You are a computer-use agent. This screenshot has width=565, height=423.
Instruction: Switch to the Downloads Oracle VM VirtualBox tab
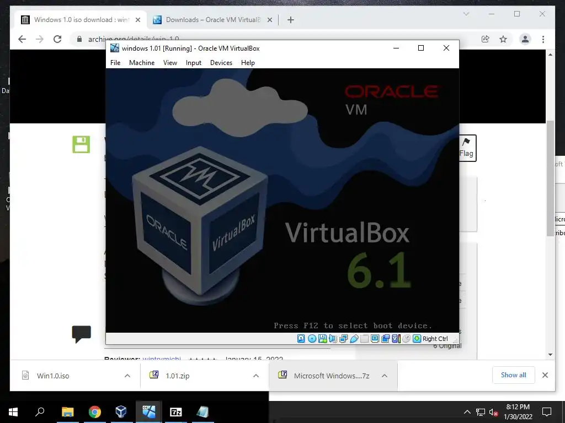pyautogui.click(x=212, y=20)
